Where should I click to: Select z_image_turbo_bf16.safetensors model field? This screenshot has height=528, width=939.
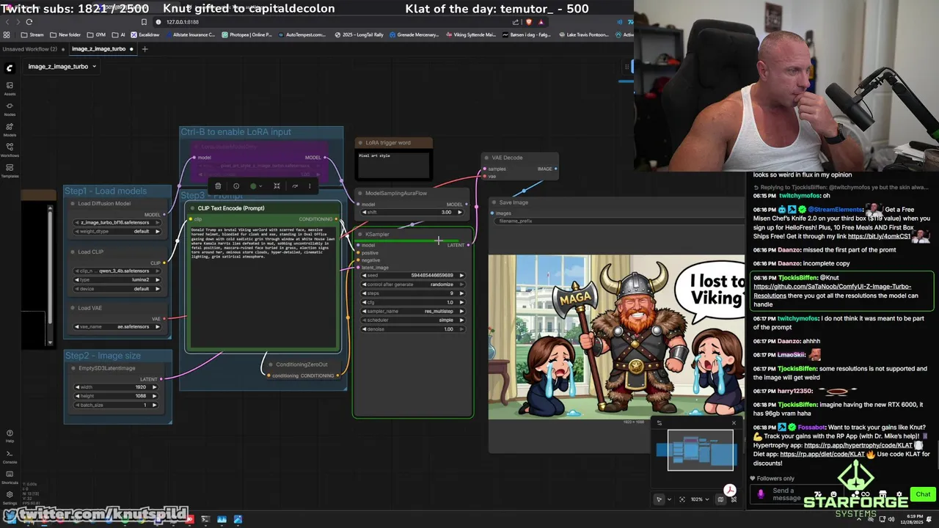[x=117, y=222]
